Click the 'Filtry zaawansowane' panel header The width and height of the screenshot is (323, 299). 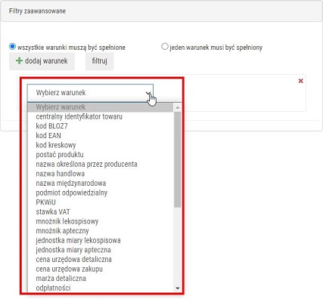(x=161, y=11)
